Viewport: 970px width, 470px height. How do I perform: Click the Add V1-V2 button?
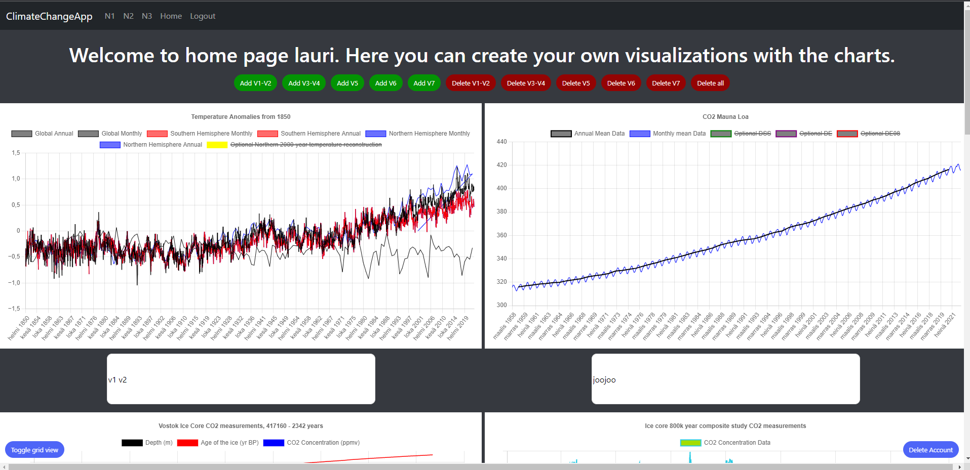[x=255, y=83]
